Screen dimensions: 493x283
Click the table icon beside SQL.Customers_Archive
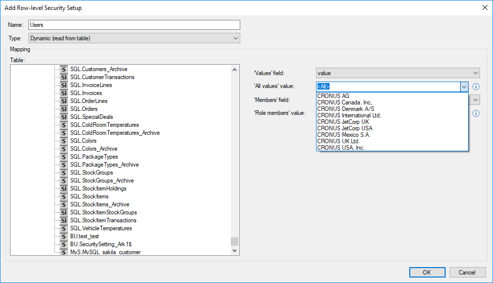coord(64,69)
